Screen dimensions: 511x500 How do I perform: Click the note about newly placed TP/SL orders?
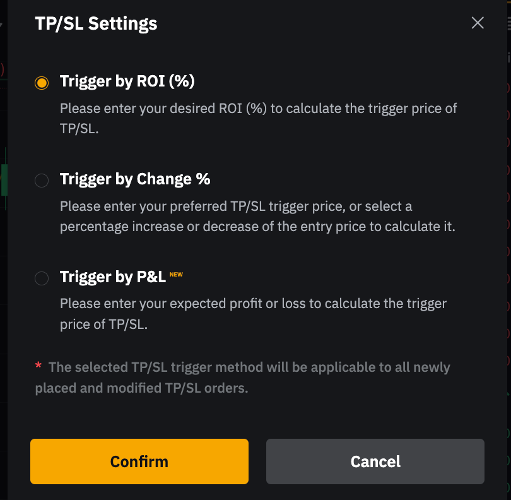243,378
